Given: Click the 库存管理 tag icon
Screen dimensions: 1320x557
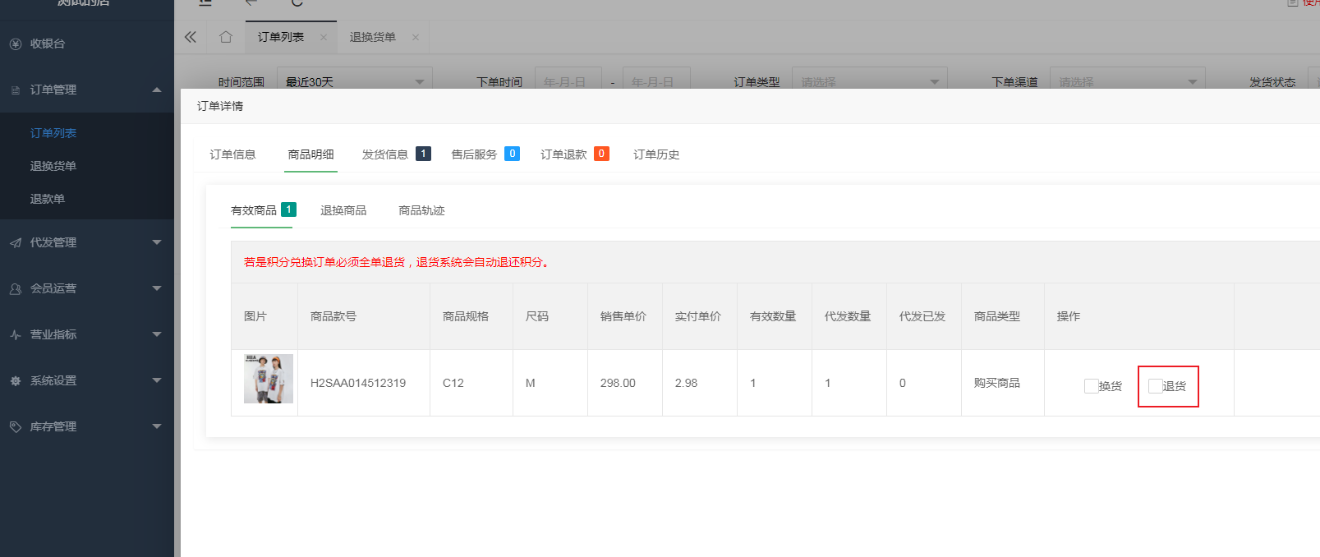Looking at the screenshot, I should [16, 427].
